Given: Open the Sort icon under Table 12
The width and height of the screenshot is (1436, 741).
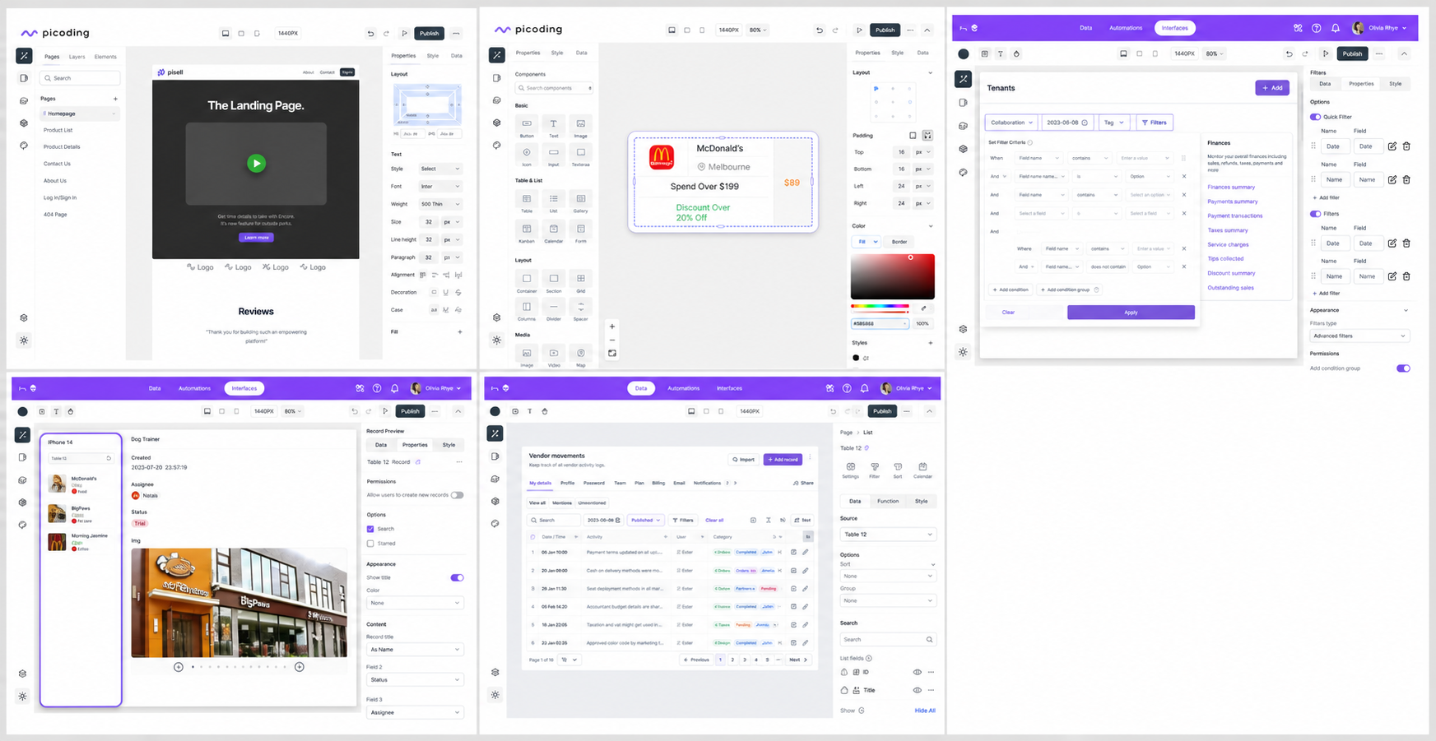Looking at the screenshot, I should pyautogui.click(x=898, y=467).
